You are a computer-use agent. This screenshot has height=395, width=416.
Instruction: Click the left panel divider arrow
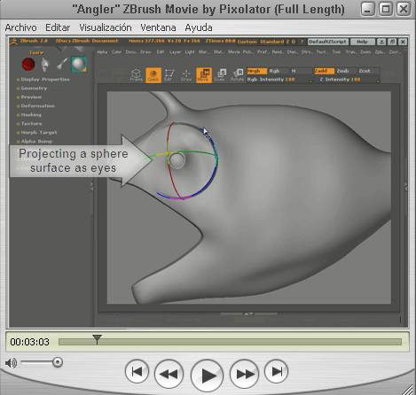pos(92,186)
